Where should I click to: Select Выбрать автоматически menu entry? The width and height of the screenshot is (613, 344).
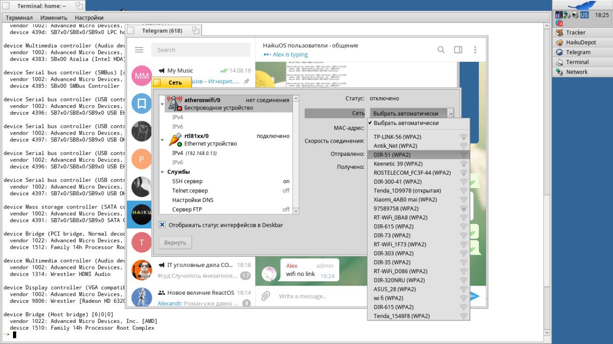point(419,123)
